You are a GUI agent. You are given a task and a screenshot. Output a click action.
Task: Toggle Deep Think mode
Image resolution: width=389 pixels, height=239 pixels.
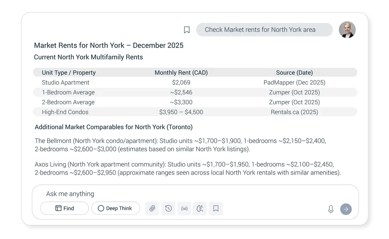point(115,208)
